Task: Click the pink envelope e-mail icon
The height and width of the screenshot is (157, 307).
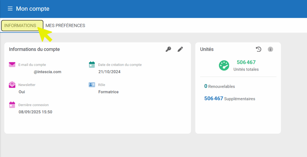Action: pyautogui.click(x=12, y=65)
